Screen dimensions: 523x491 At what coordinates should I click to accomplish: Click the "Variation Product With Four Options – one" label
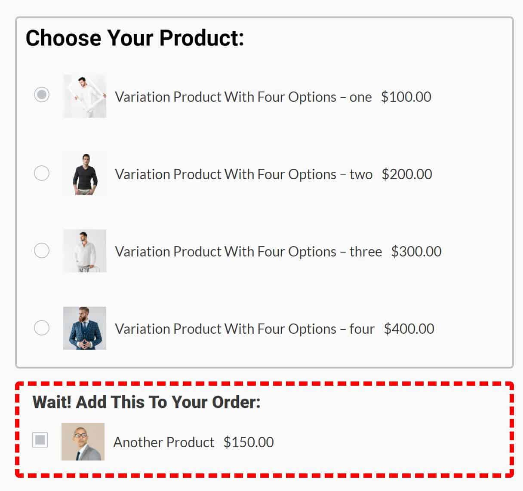pos(243,97)
